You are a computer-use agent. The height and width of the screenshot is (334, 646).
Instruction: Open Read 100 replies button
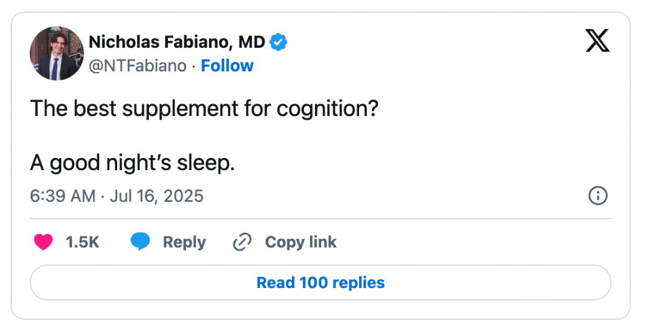point(321,283)
